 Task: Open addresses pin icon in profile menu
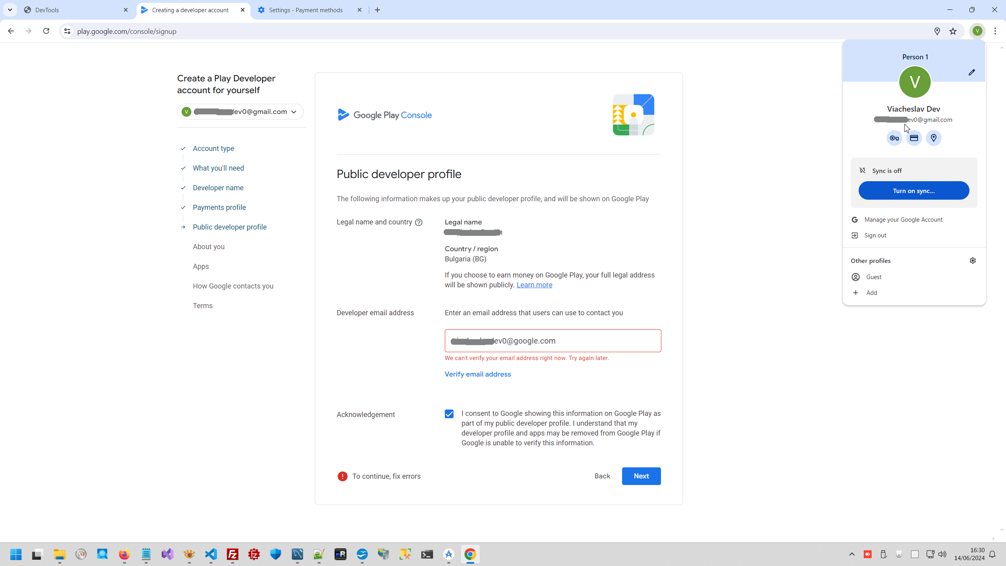[x=933, y=138]
